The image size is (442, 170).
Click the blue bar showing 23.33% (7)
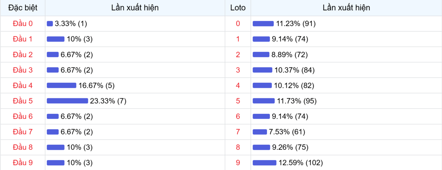(67, 101)
